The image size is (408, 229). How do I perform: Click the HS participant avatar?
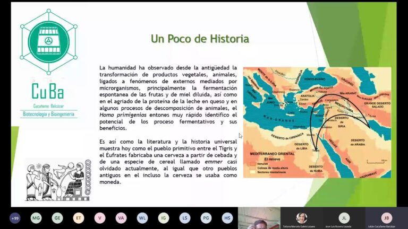[x=227, y=218]
